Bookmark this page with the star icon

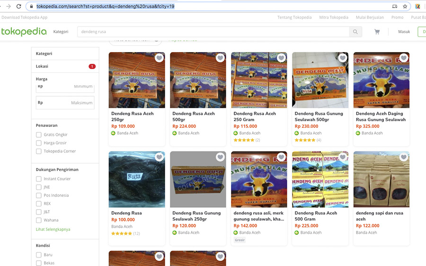pos(405,7)
